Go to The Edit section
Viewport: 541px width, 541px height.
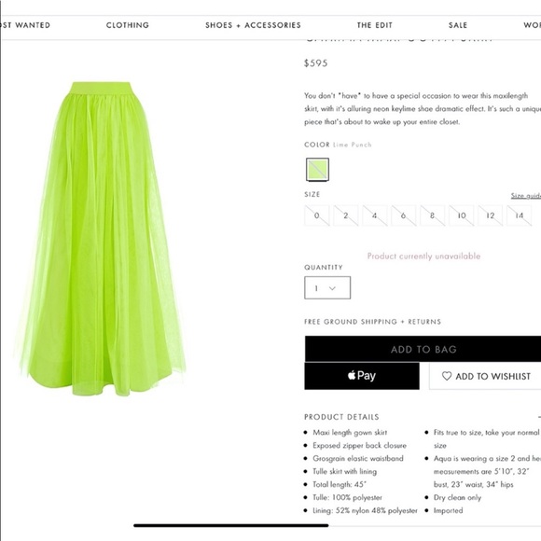tap(374, 25)
